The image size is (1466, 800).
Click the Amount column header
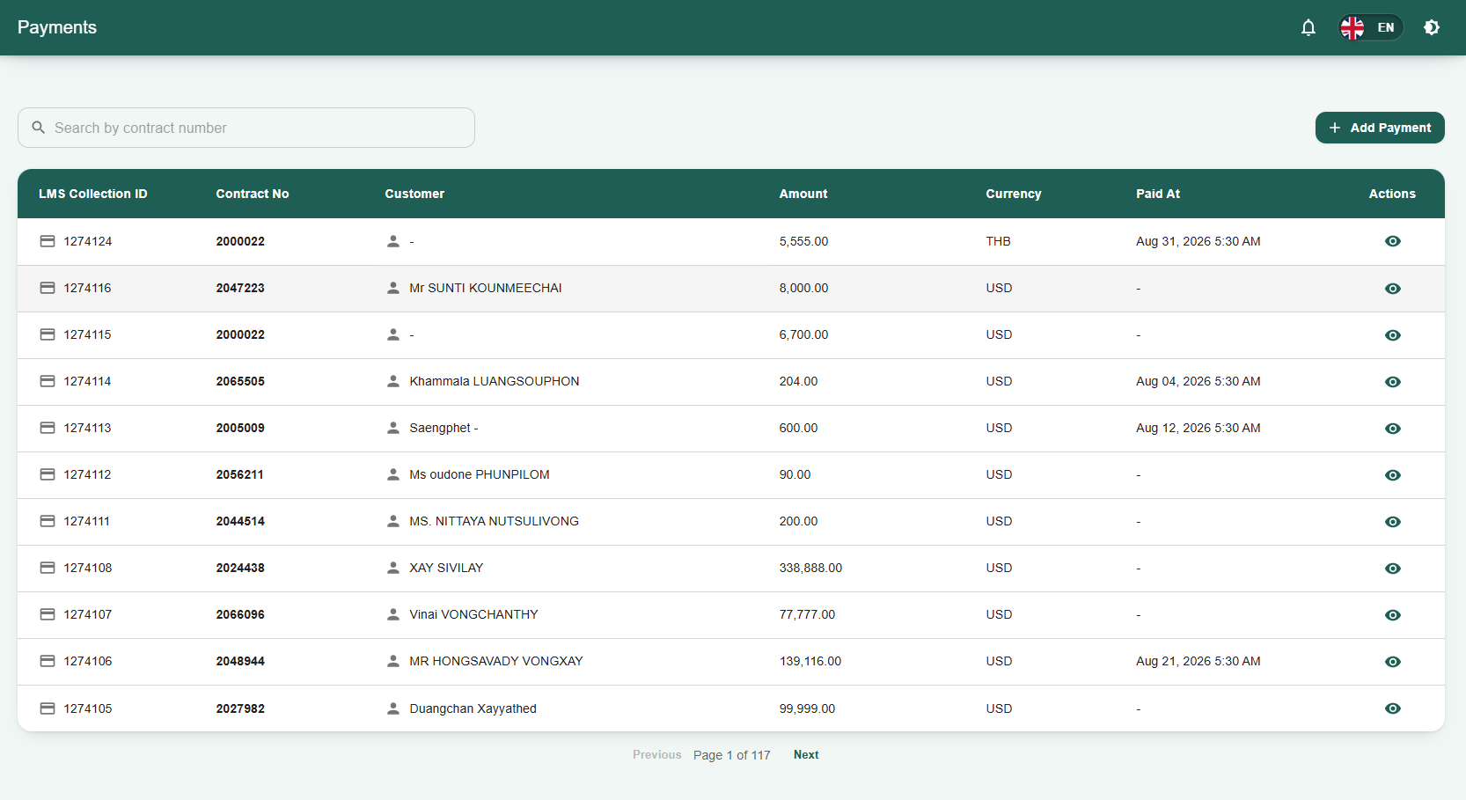(803, 194)
